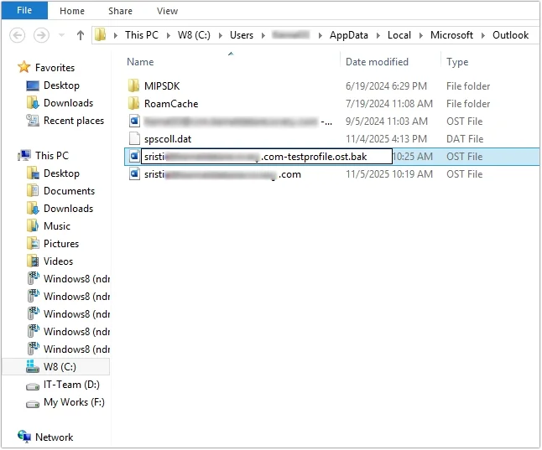Sort files by Type column
Image resolution: width=542 pixels, height=450 pixels.
point(457,62)
